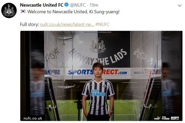Click the nufc.co.uk watermark on the photo
The height and width of the screenshot is (123, 185).
(33, 118)
